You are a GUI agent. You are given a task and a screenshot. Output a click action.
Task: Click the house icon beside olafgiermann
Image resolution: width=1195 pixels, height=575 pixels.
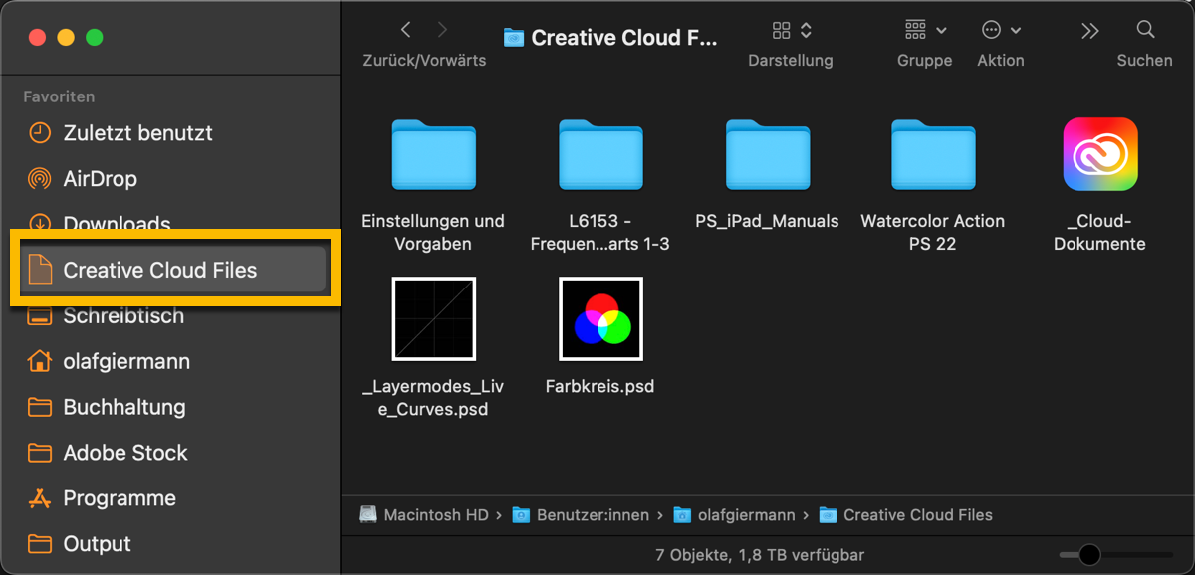(x=39, y=360)
